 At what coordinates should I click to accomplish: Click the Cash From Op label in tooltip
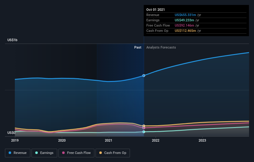click(x=157, y=31)
